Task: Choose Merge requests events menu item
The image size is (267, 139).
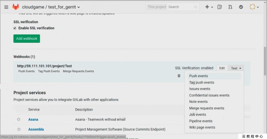Action: coord(207,108)
